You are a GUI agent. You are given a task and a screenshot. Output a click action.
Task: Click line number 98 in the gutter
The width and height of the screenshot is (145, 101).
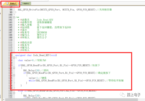[11, 10]
